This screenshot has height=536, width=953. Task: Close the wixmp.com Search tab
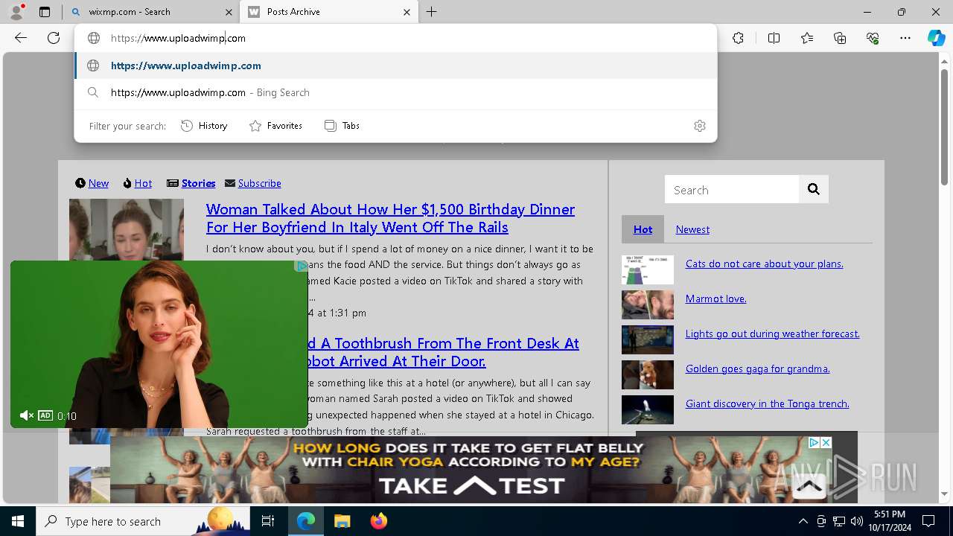(x=228, y=12)
